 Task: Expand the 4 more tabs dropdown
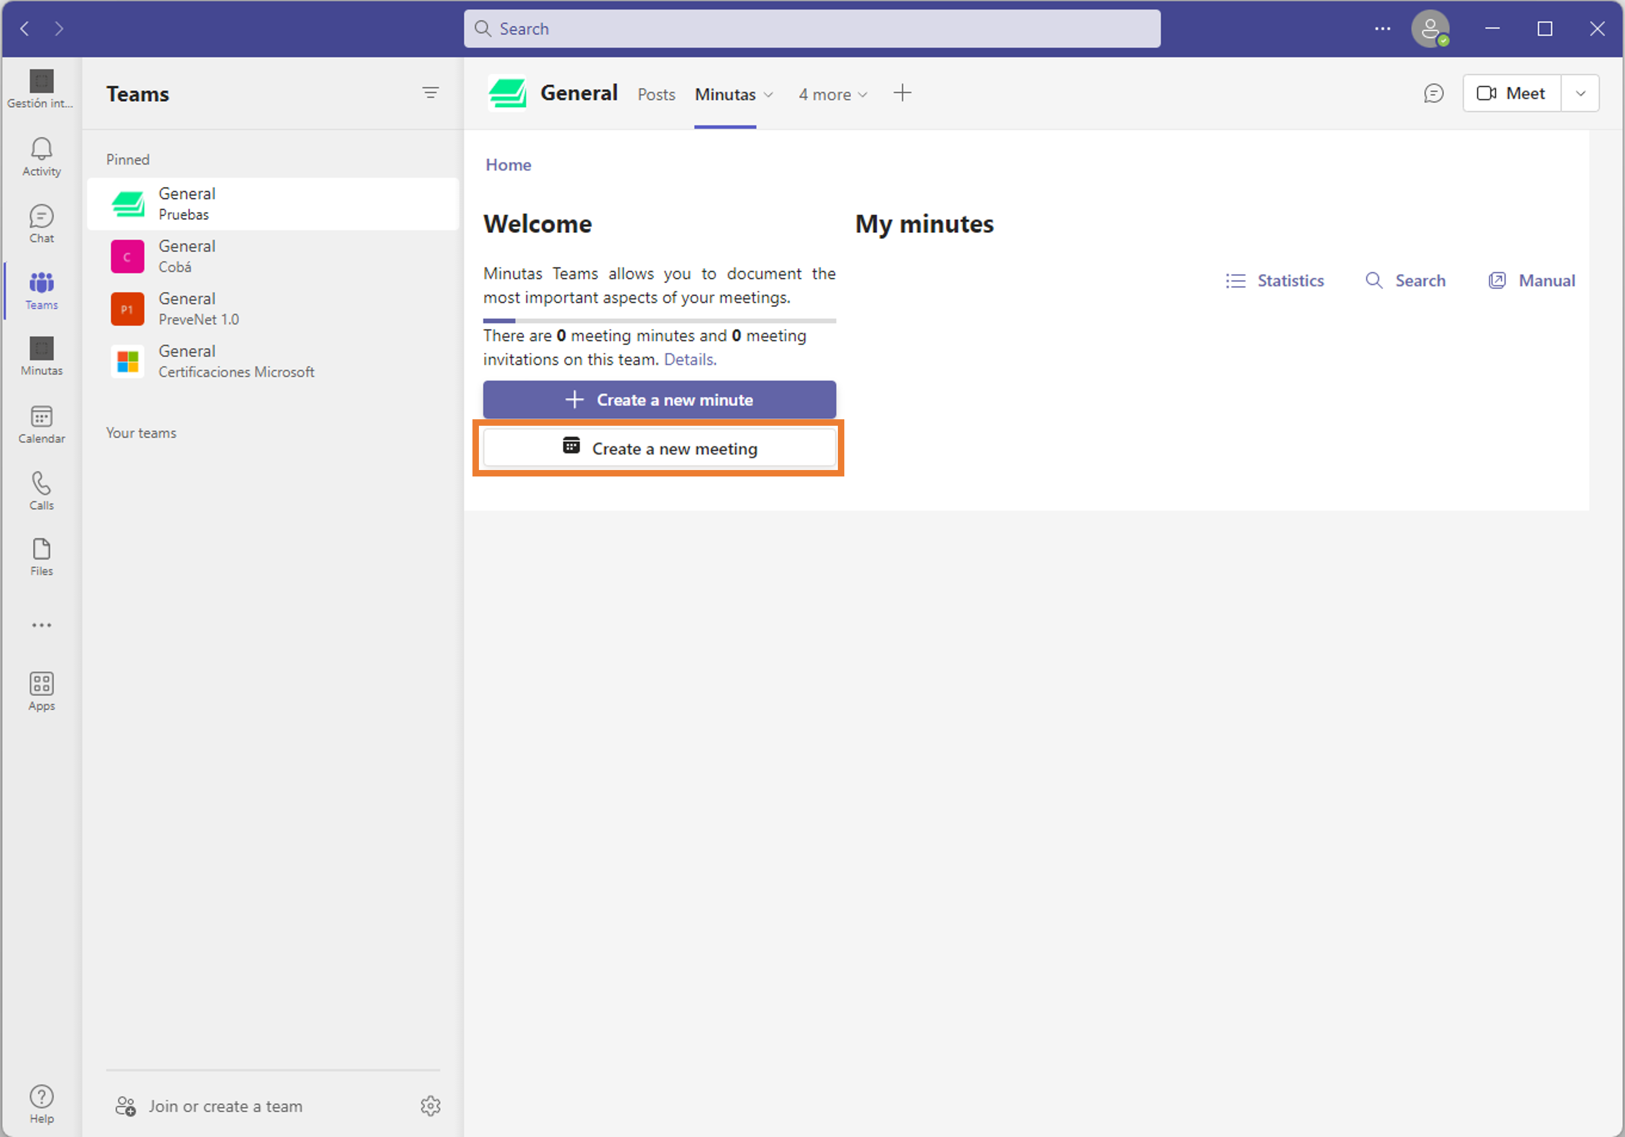832,94
